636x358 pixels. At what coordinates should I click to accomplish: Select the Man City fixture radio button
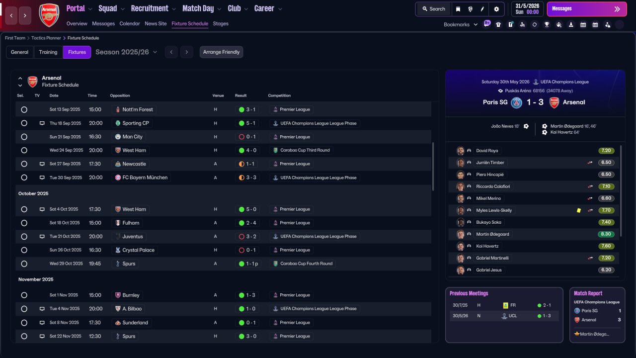pyautogui.click(x=24, y=137)
